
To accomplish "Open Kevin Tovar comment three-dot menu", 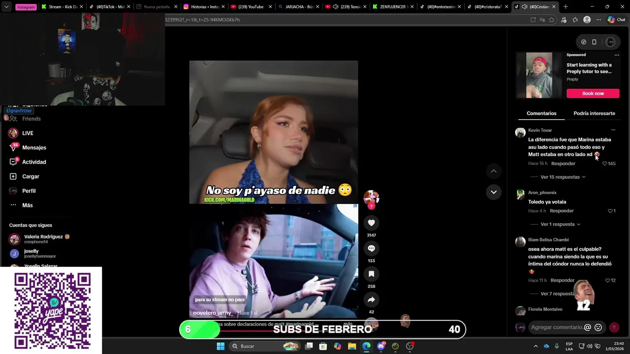I will [613, 130].
